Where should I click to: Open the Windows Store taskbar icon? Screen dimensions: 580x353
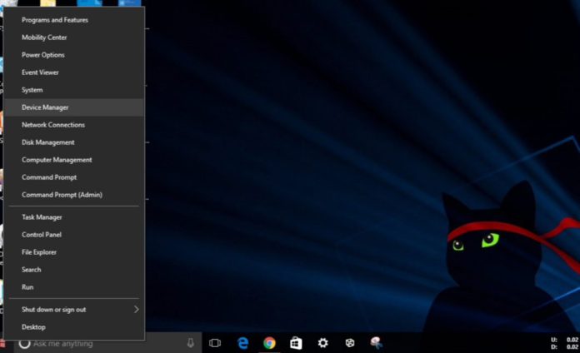[296, 343]
